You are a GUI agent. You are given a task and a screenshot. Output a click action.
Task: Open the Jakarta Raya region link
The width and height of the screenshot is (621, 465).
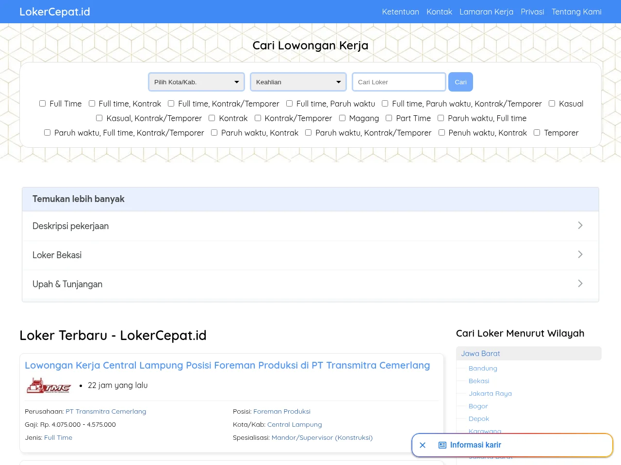490,393
